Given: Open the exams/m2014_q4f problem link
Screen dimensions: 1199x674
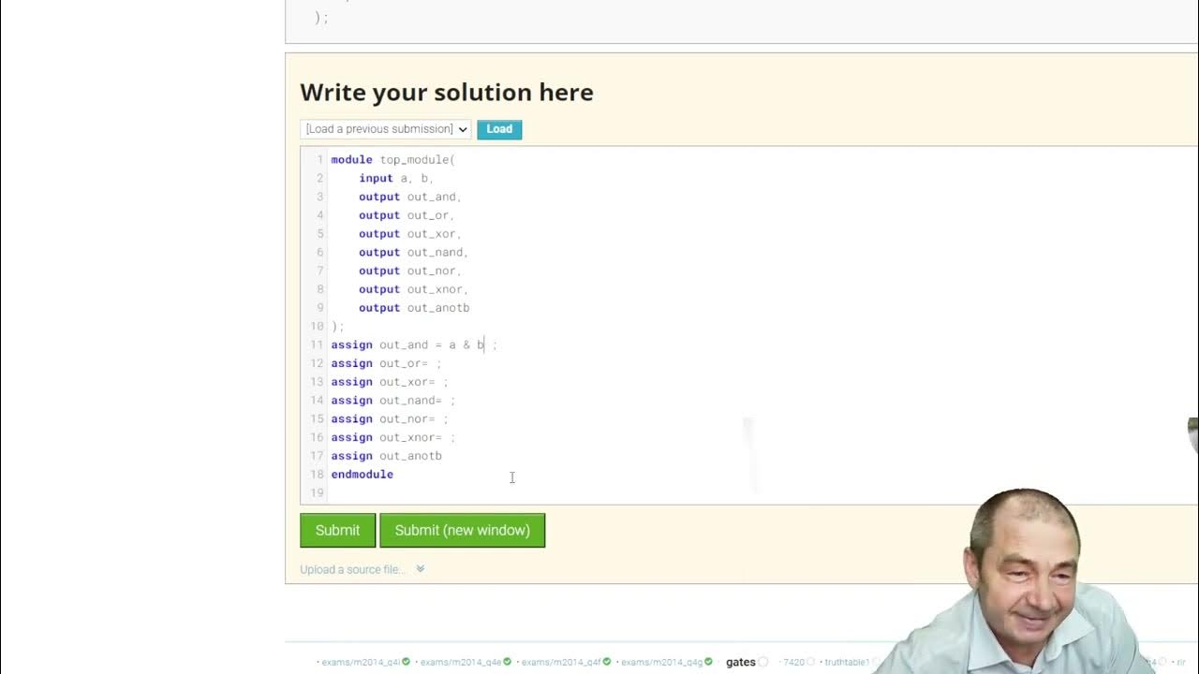Looking at the screenshot, I should click(x=560, y=662).
